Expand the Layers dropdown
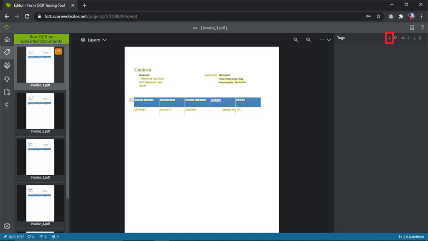Viewport: 428px width, 241px height. pyautogui.click(x=92, y=40)
